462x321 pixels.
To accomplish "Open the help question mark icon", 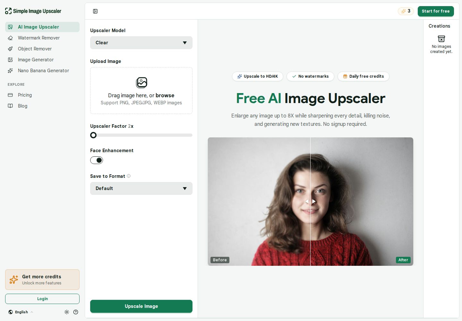I will [x=76, y=312].
